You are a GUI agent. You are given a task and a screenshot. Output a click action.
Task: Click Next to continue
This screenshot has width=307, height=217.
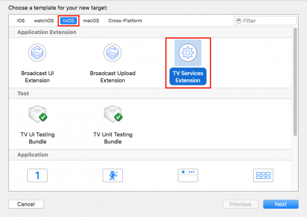(x=281, y=204)
